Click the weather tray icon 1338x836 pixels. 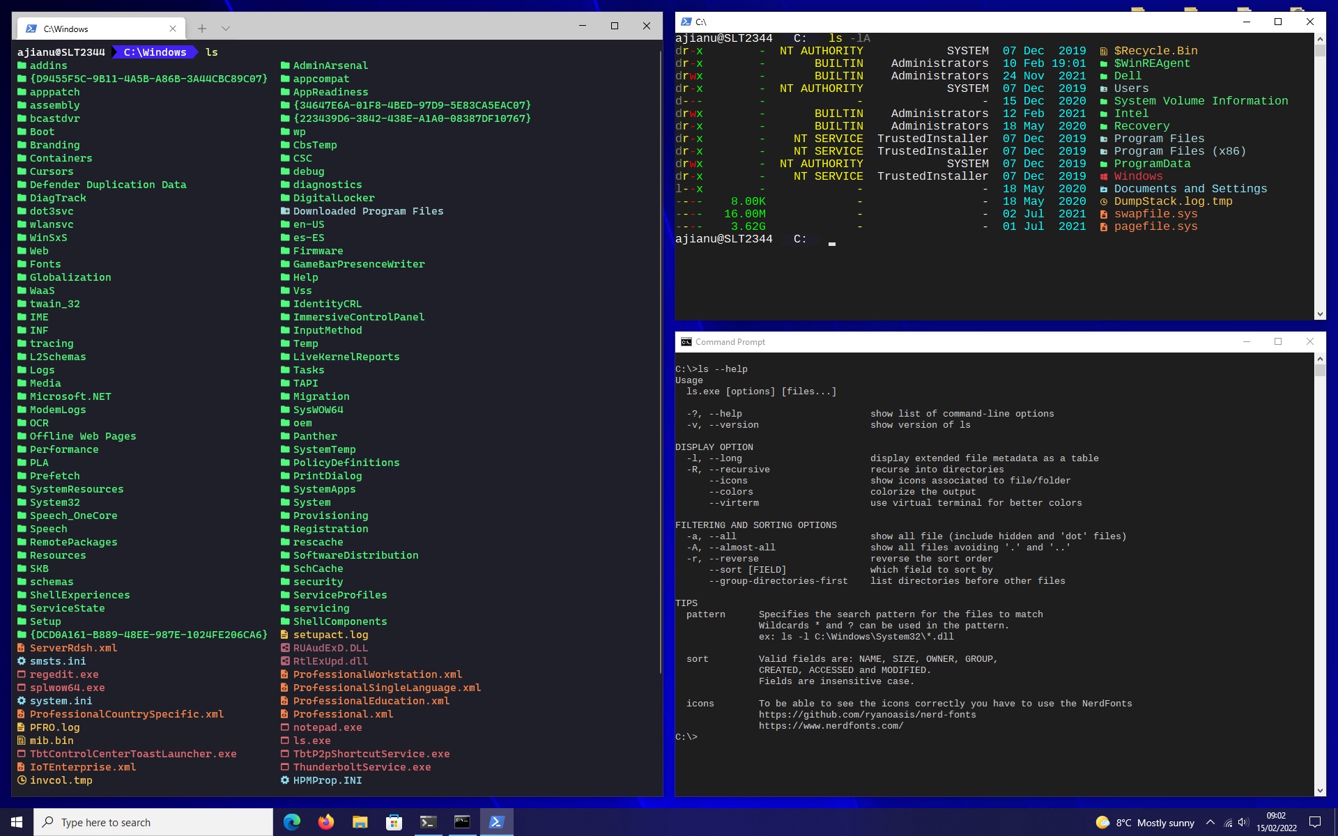(x=1102, y=821)
